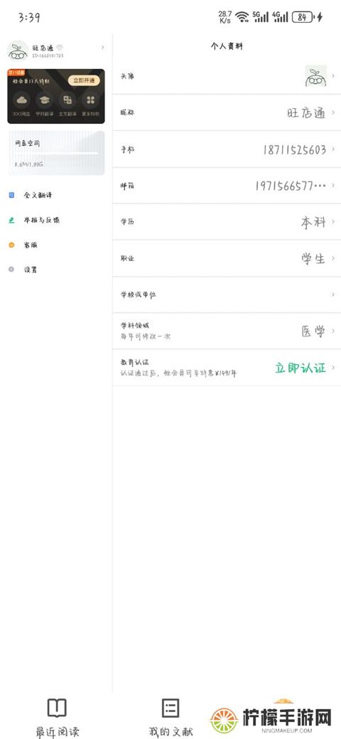Expand the 职业 row chevron
The image size is (341, 739).
click(333, 258)
